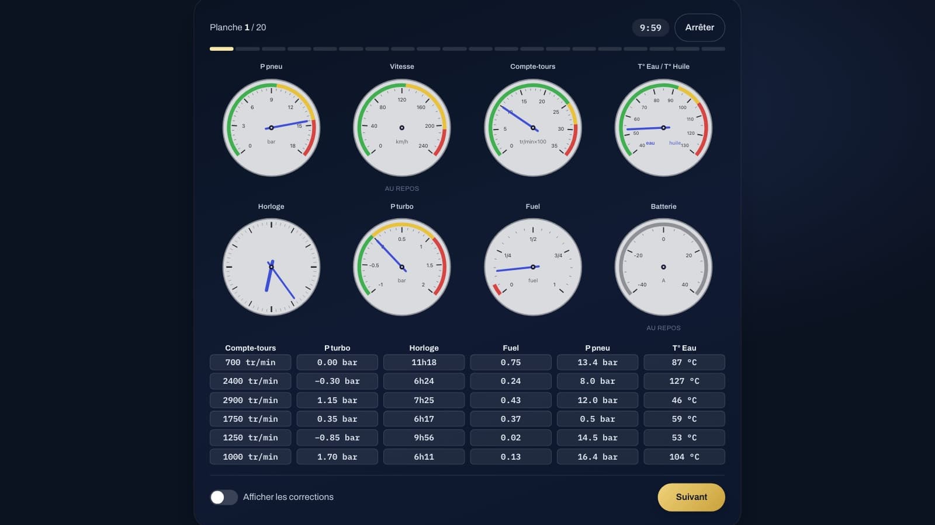Click the 9:59 countdown timer
The height and width of the screenshot is (525, 935).
tap(650, 27)
